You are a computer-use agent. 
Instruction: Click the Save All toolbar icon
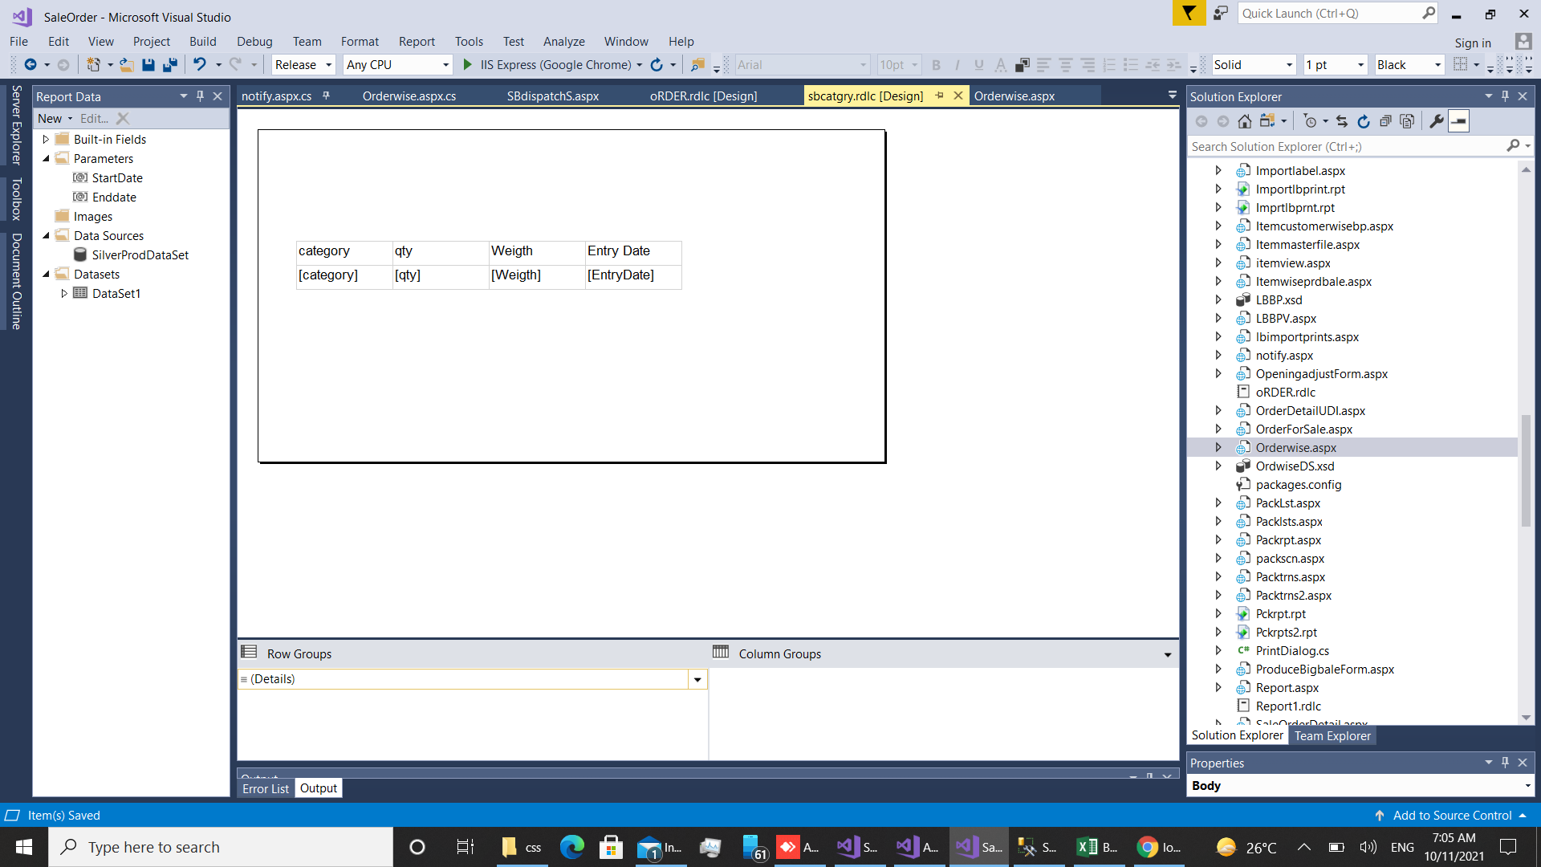pos(170,65)
